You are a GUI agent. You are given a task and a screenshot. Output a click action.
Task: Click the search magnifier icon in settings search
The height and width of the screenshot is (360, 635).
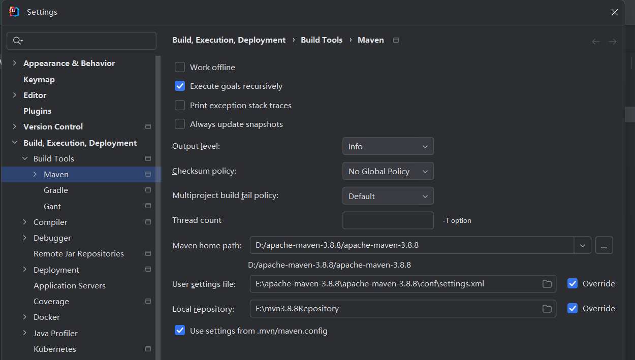[x=18, y=41]
